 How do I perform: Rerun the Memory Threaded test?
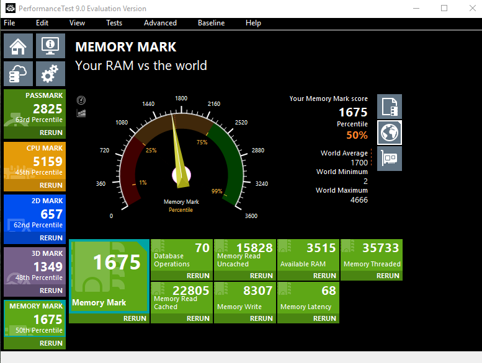coord(388,276)
